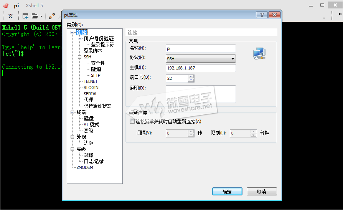This screenshot has height=210, width=343.
Task: Click the toolbar overflow chevron at the far right
Action: click(x=340, y=14)
